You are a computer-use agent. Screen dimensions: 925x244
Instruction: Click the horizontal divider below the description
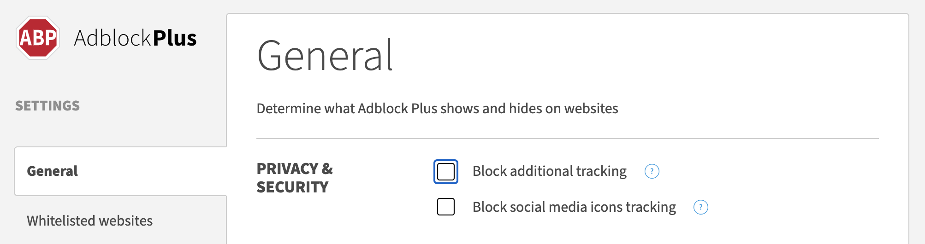(x=568, y=139)
